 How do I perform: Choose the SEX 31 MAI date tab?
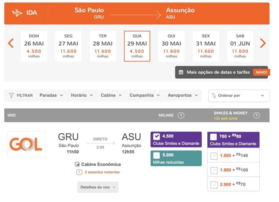(206, 46)
